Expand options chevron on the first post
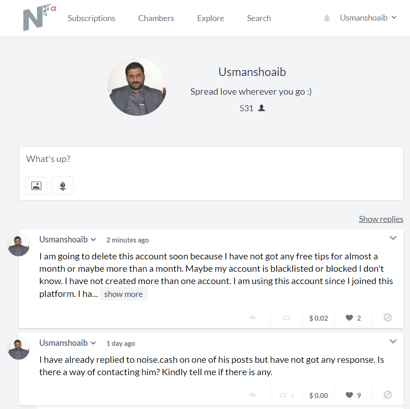410x409 pixels. click(393, 238)
